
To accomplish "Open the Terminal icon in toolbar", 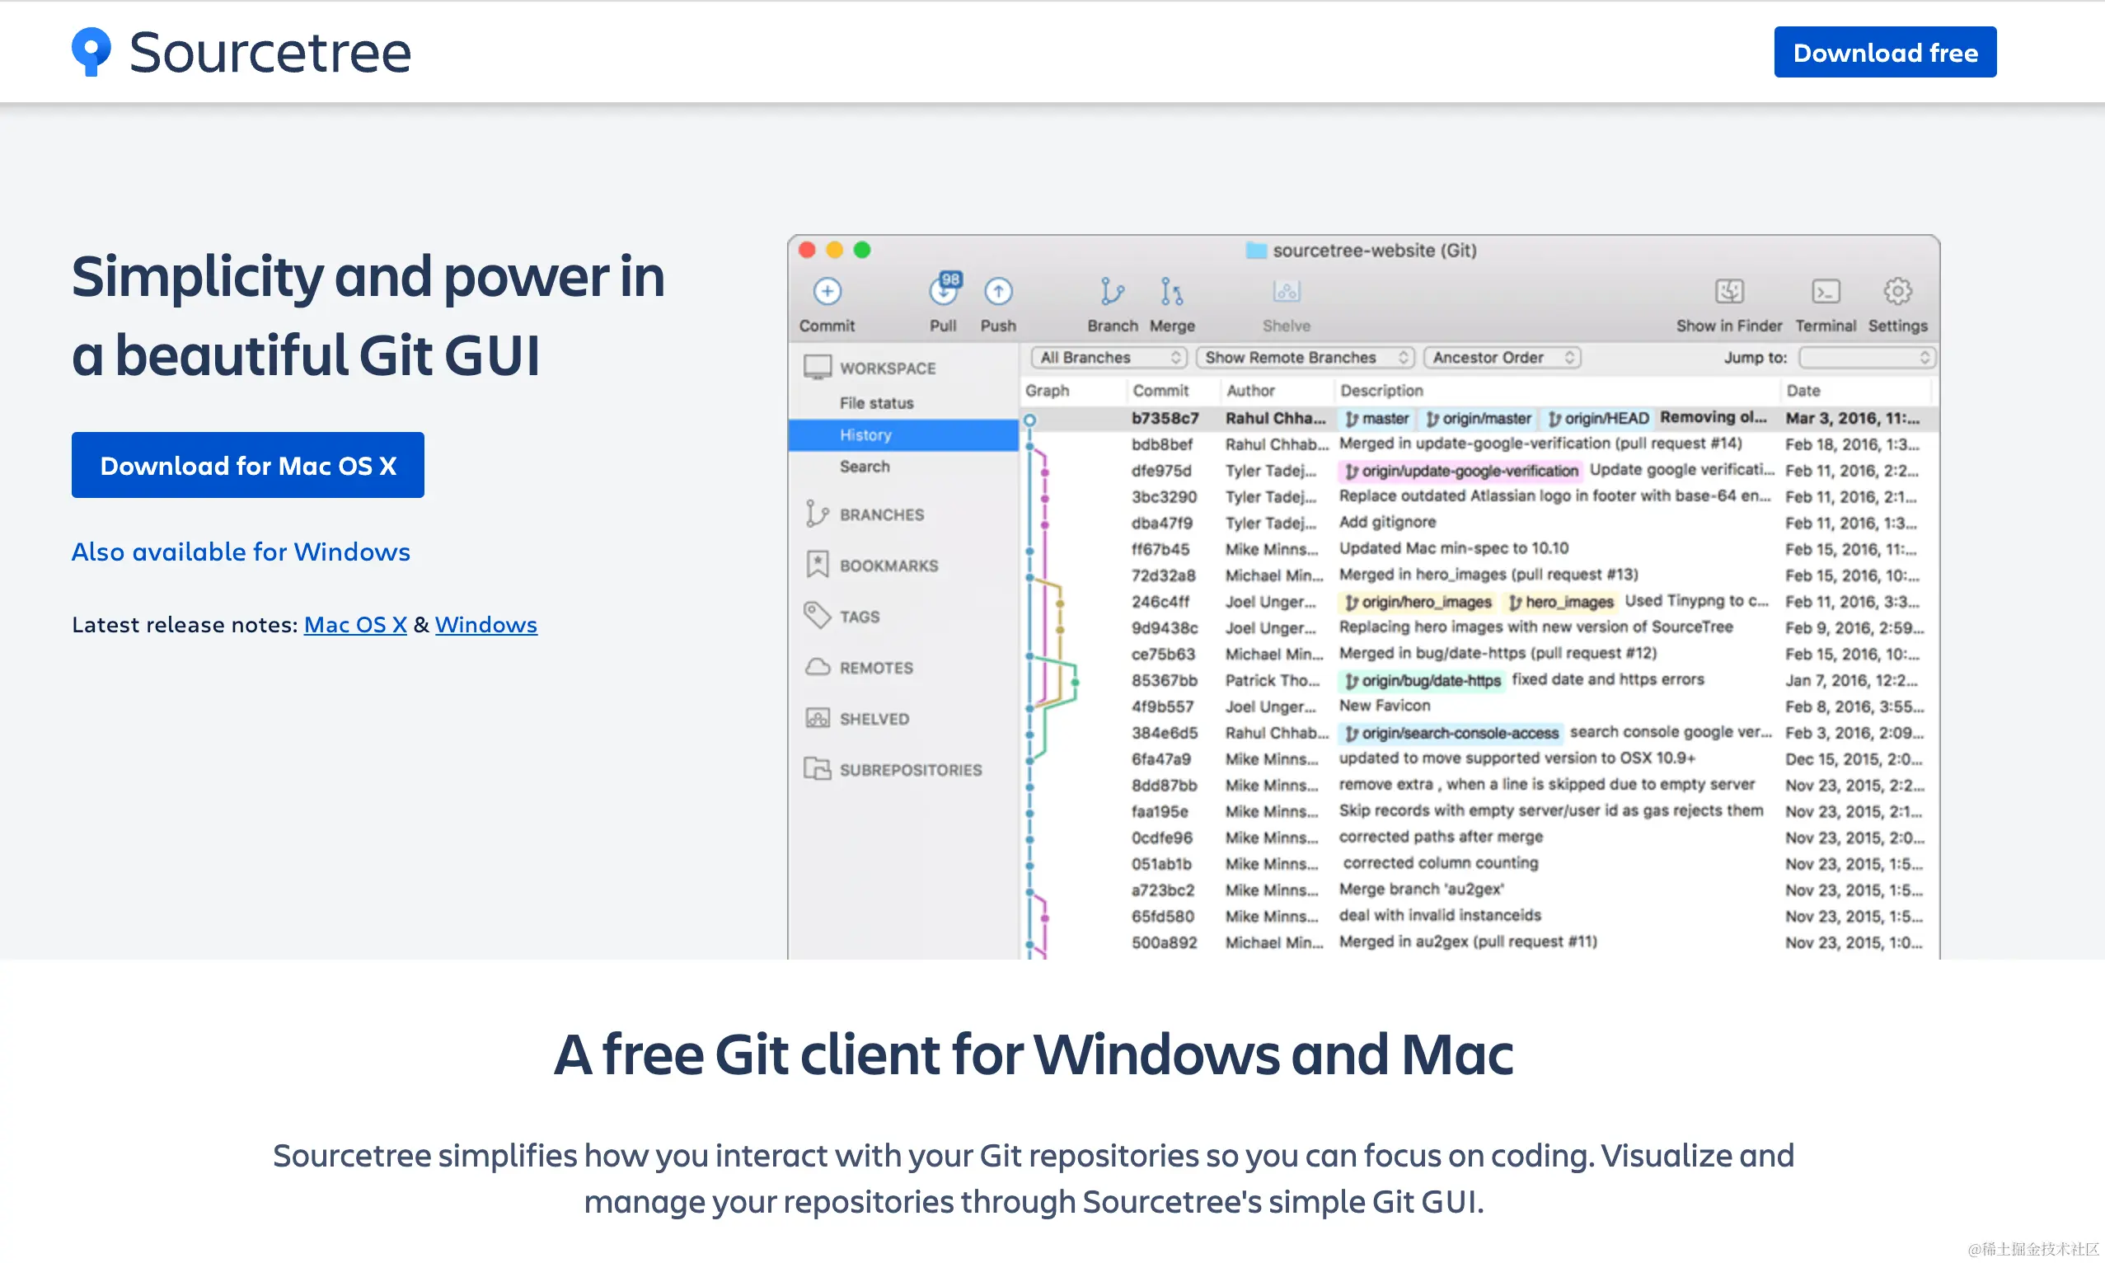I will point(1825,292).
